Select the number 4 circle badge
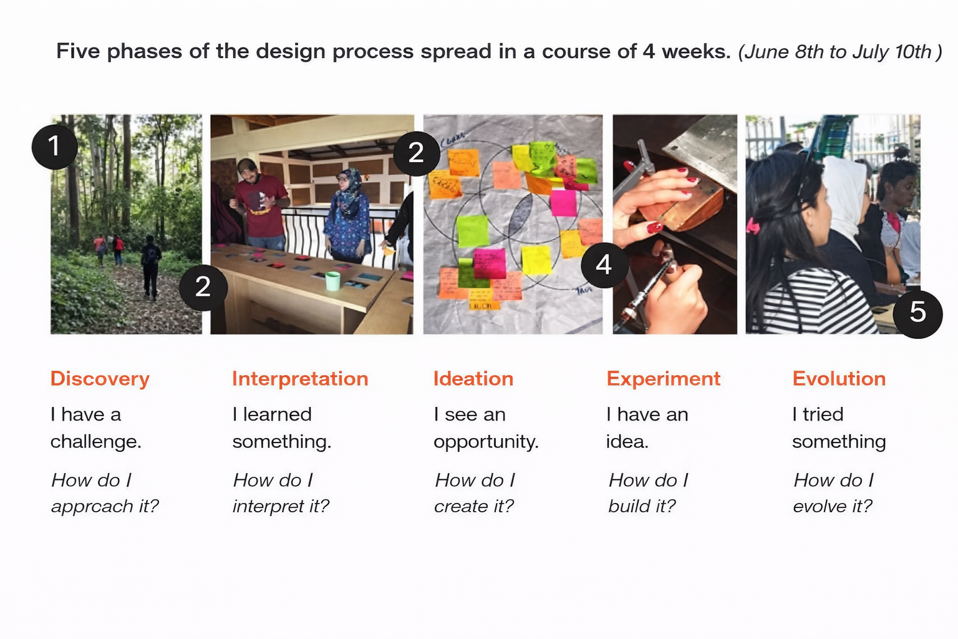 click(604, 265)
